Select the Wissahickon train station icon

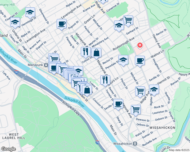click(135, 144)
